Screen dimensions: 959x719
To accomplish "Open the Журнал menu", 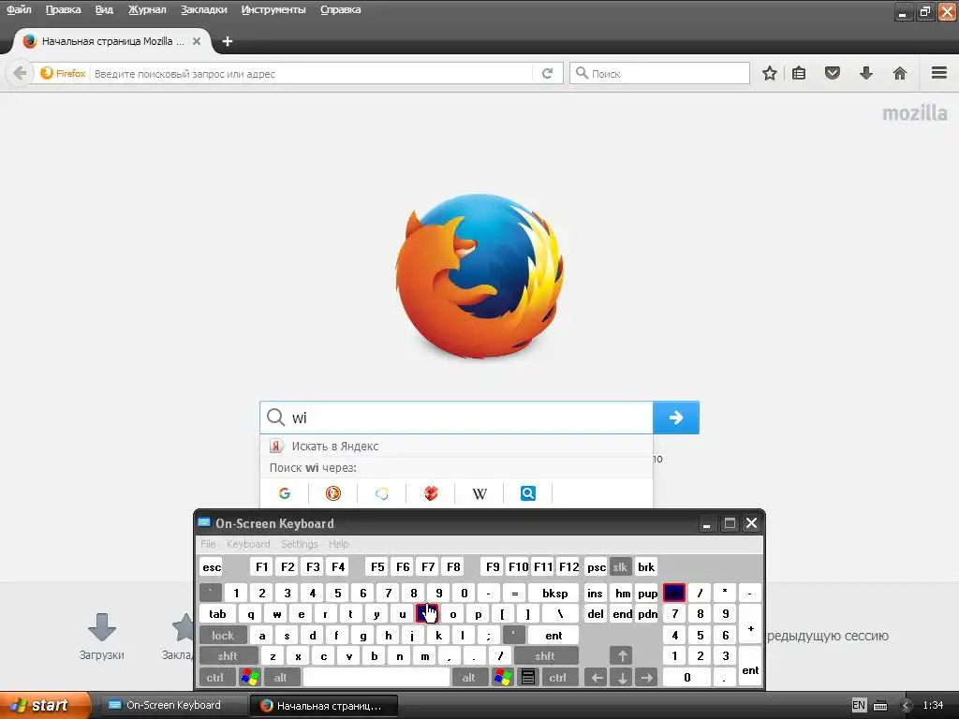I will (x=147, y=9).
